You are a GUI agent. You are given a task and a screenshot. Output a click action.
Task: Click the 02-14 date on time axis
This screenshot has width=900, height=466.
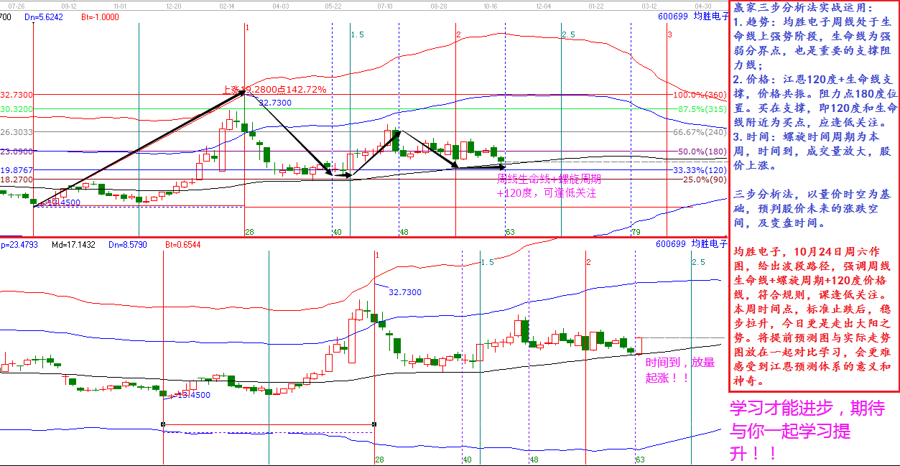227,5
